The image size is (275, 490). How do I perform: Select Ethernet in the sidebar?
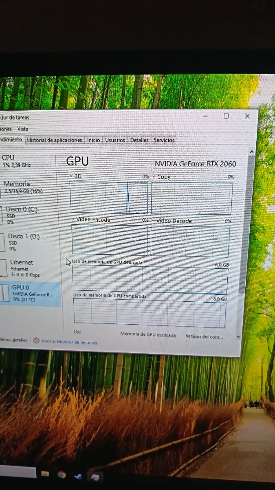30,268
